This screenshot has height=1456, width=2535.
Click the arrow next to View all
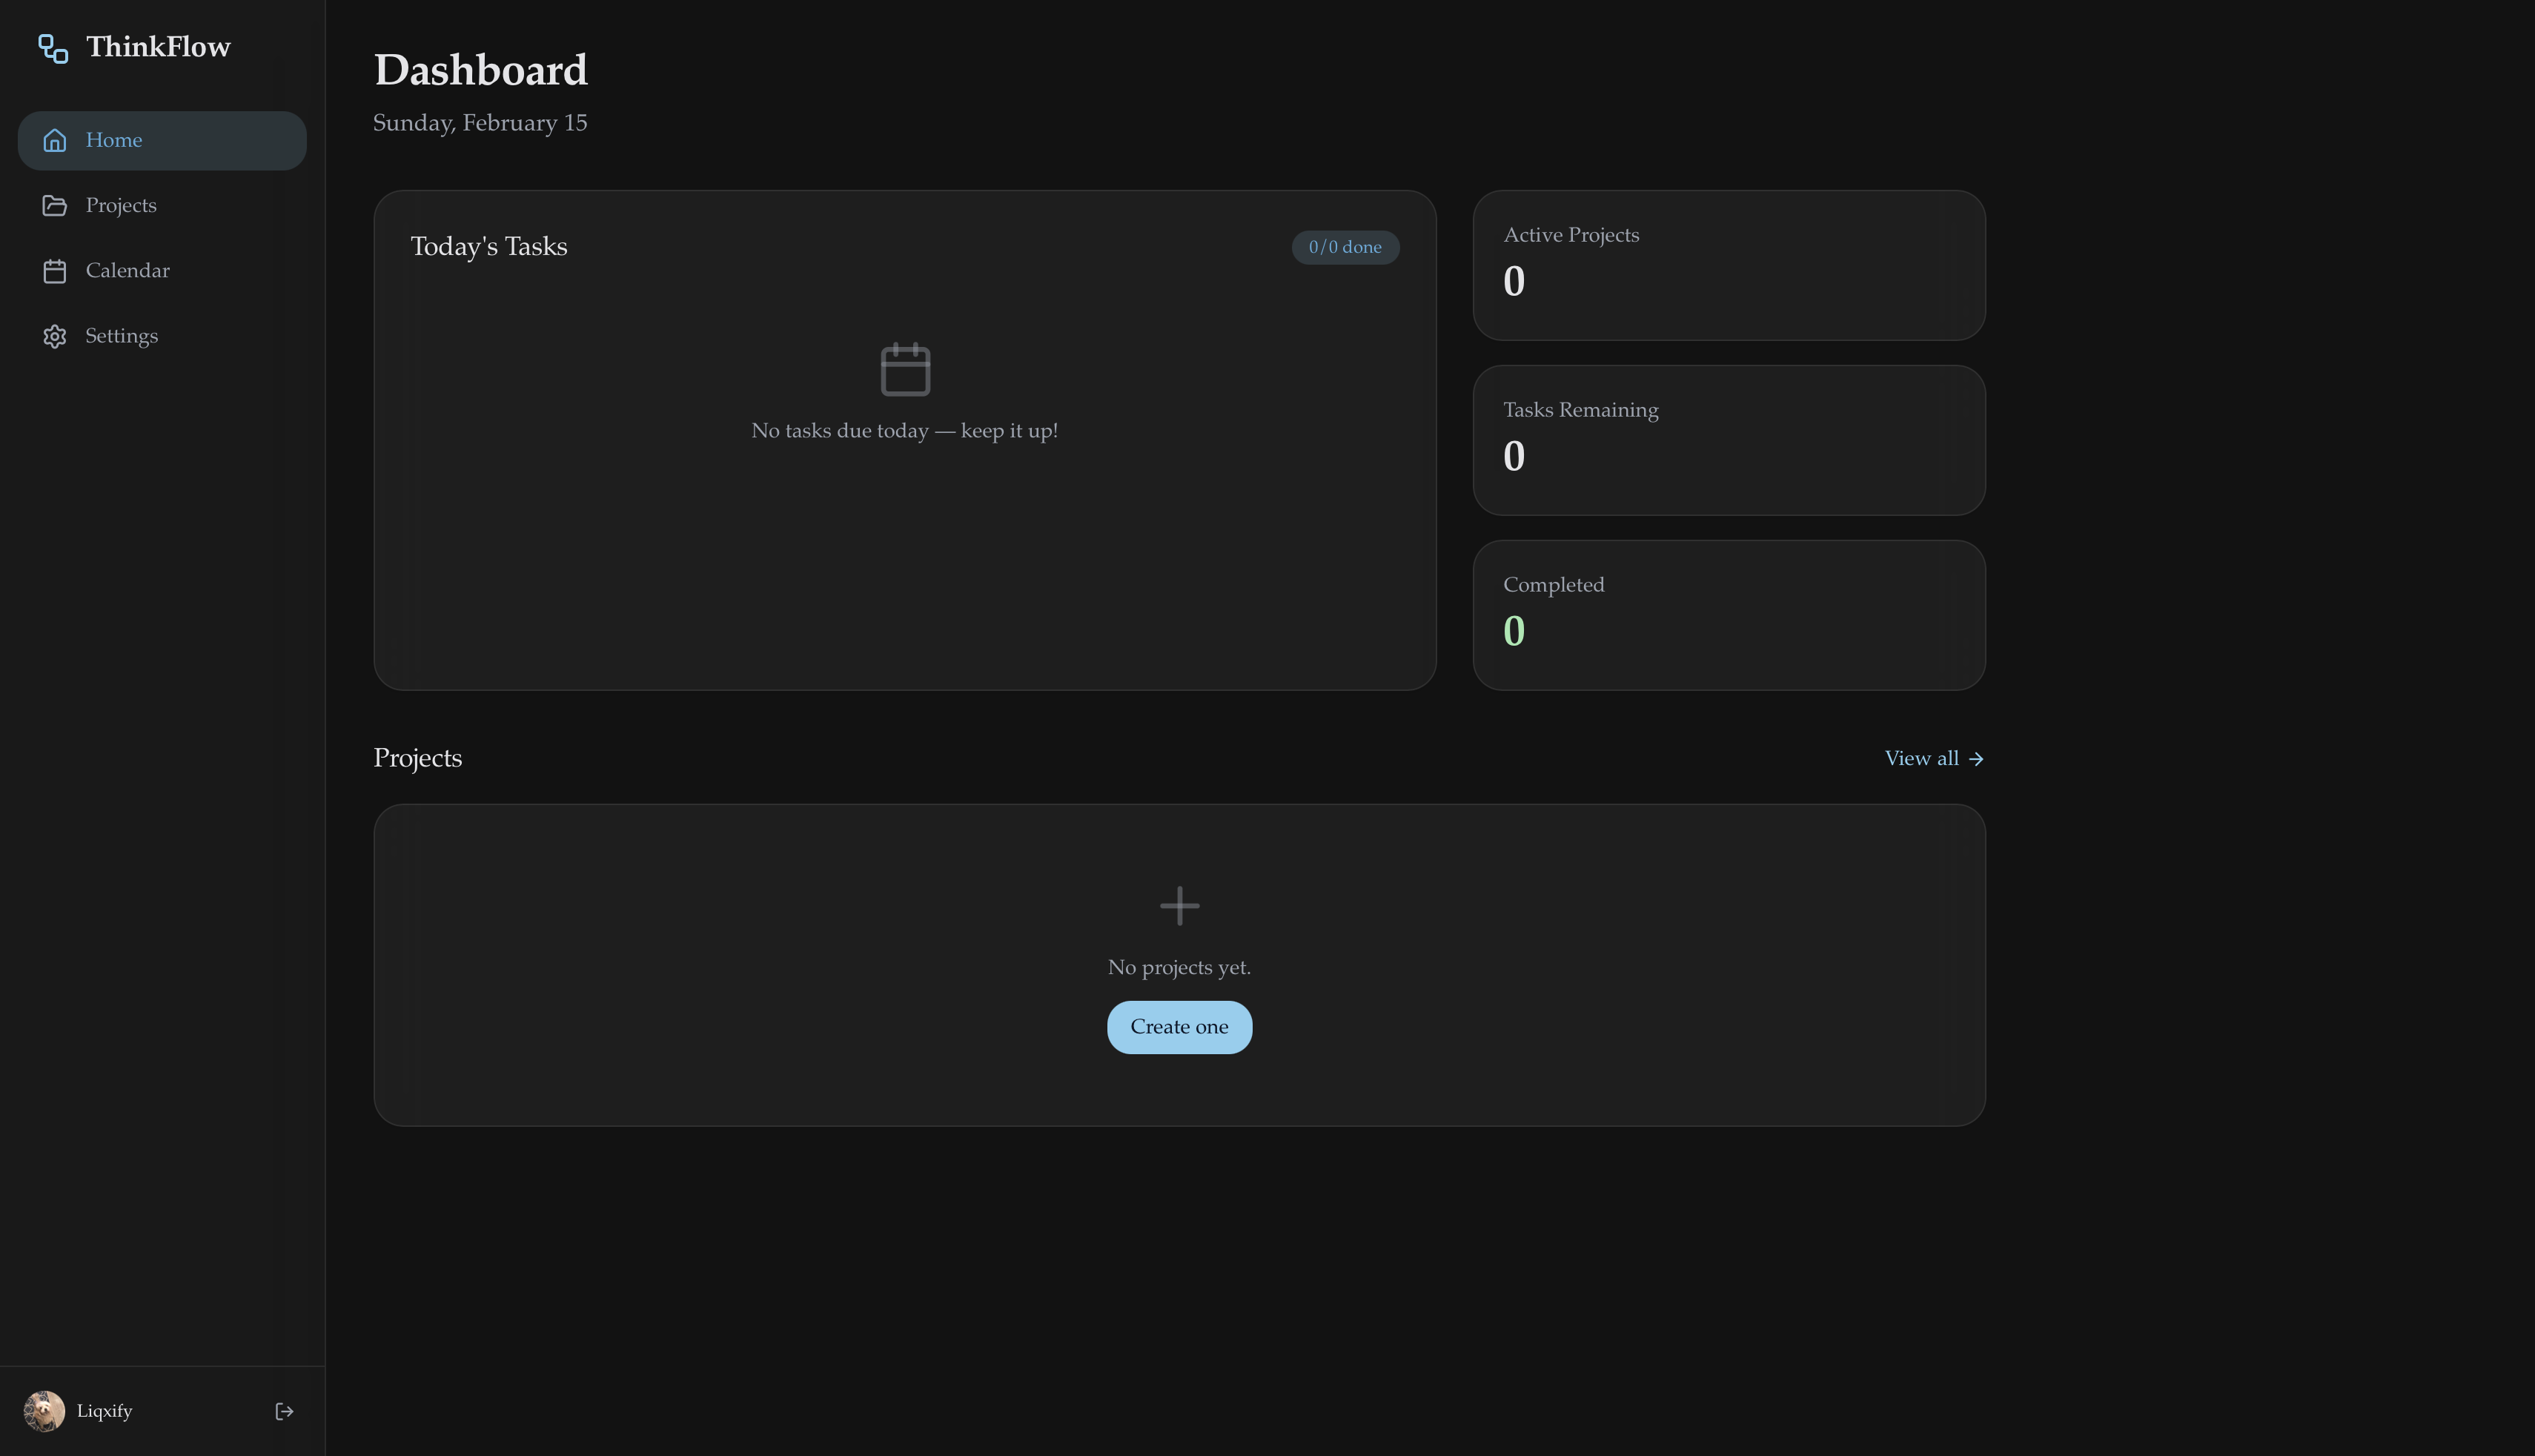(x=1975, y=759)
